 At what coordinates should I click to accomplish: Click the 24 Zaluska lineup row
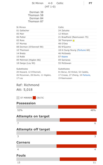77,30
